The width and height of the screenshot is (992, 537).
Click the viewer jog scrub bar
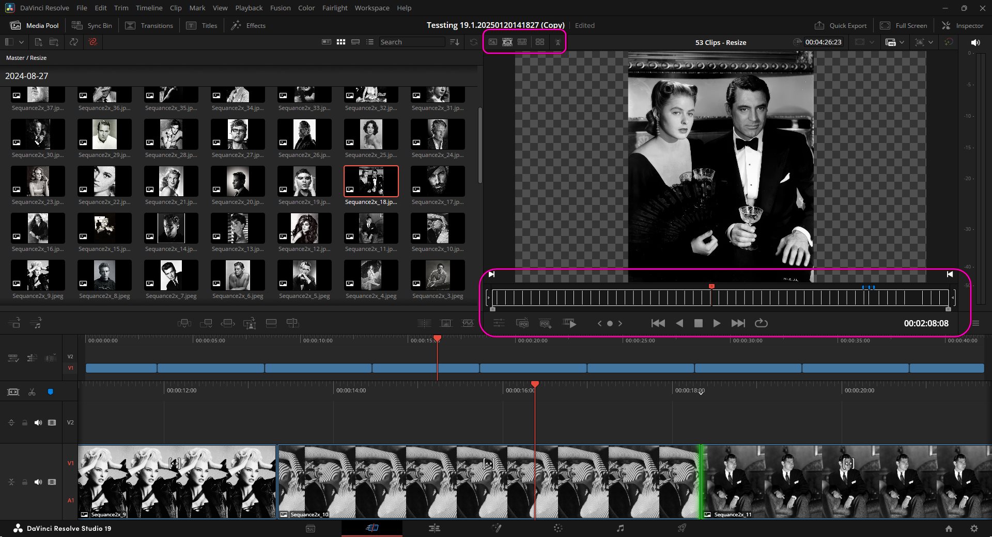(x=720, y=297)
